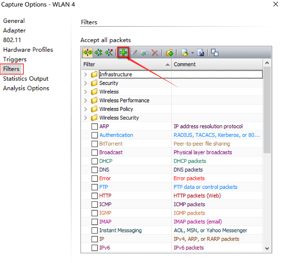Go to Analysis Options page

[26, 88]
